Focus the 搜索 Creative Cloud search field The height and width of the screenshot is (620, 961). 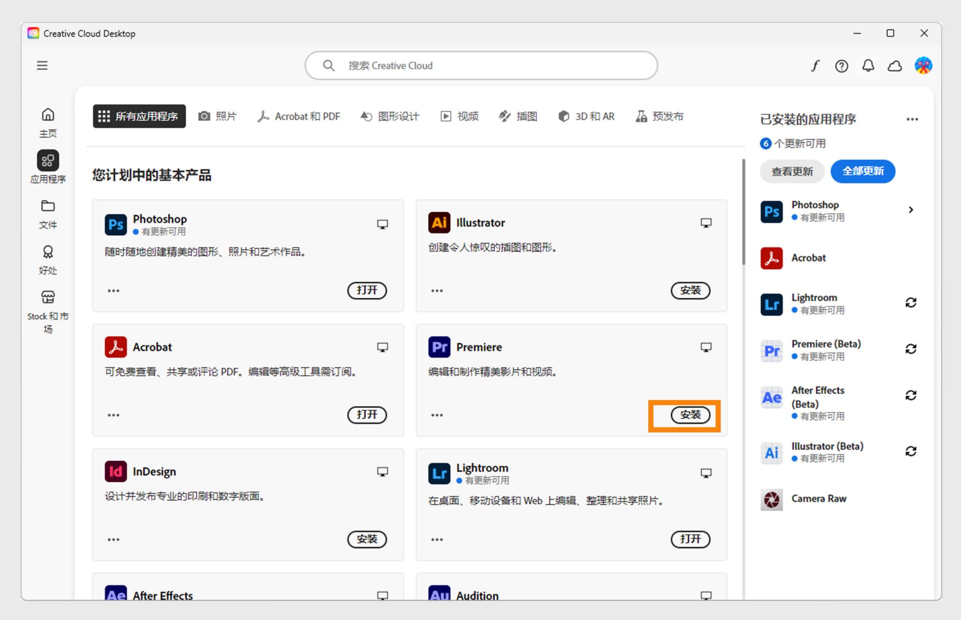pyautogui.click(x=481, y=65)
